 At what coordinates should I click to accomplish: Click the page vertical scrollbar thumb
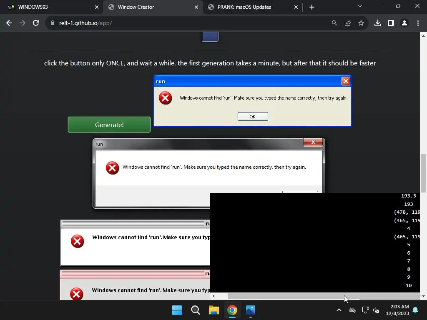click(x=423, y=173)
